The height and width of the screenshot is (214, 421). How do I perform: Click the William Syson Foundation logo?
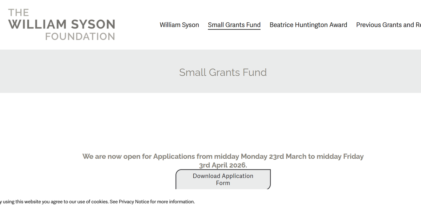click(62, 24)
